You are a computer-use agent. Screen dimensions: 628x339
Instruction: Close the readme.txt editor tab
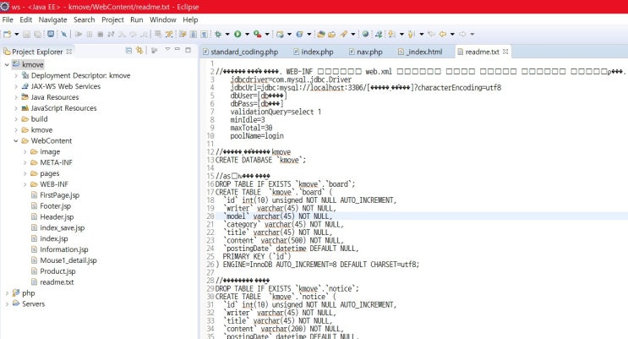coord(505,52)
